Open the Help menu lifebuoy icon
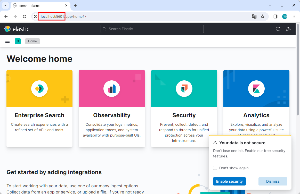 click(278, 29)
